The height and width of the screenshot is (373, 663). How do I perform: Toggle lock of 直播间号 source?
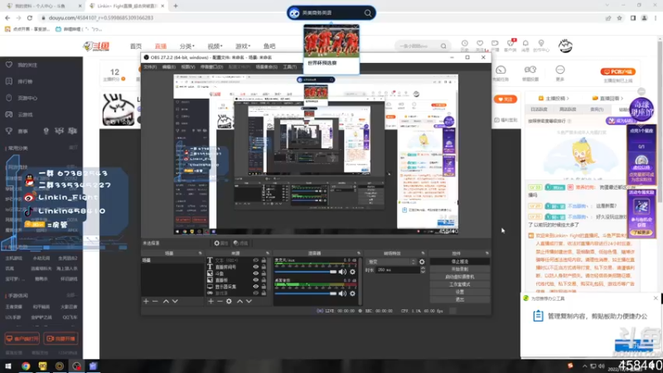pos(264,267)
